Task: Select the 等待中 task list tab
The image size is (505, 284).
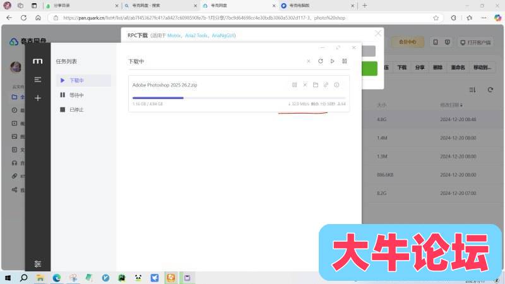Action: pos(84,95)
